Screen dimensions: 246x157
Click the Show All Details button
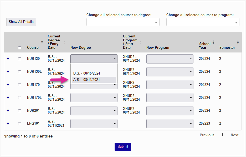(21, 22)
